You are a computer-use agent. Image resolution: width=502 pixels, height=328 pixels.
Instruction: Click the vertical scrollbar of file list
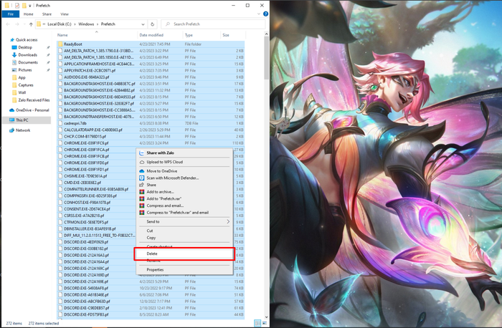pos(266,175)
